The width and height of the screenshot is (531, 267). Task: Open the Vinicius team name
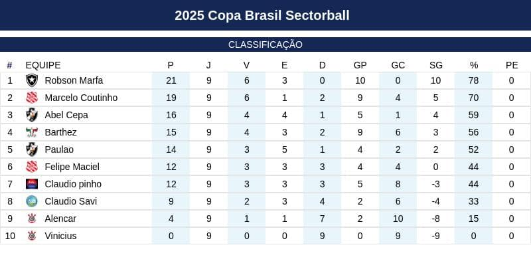tap(60, 236)
